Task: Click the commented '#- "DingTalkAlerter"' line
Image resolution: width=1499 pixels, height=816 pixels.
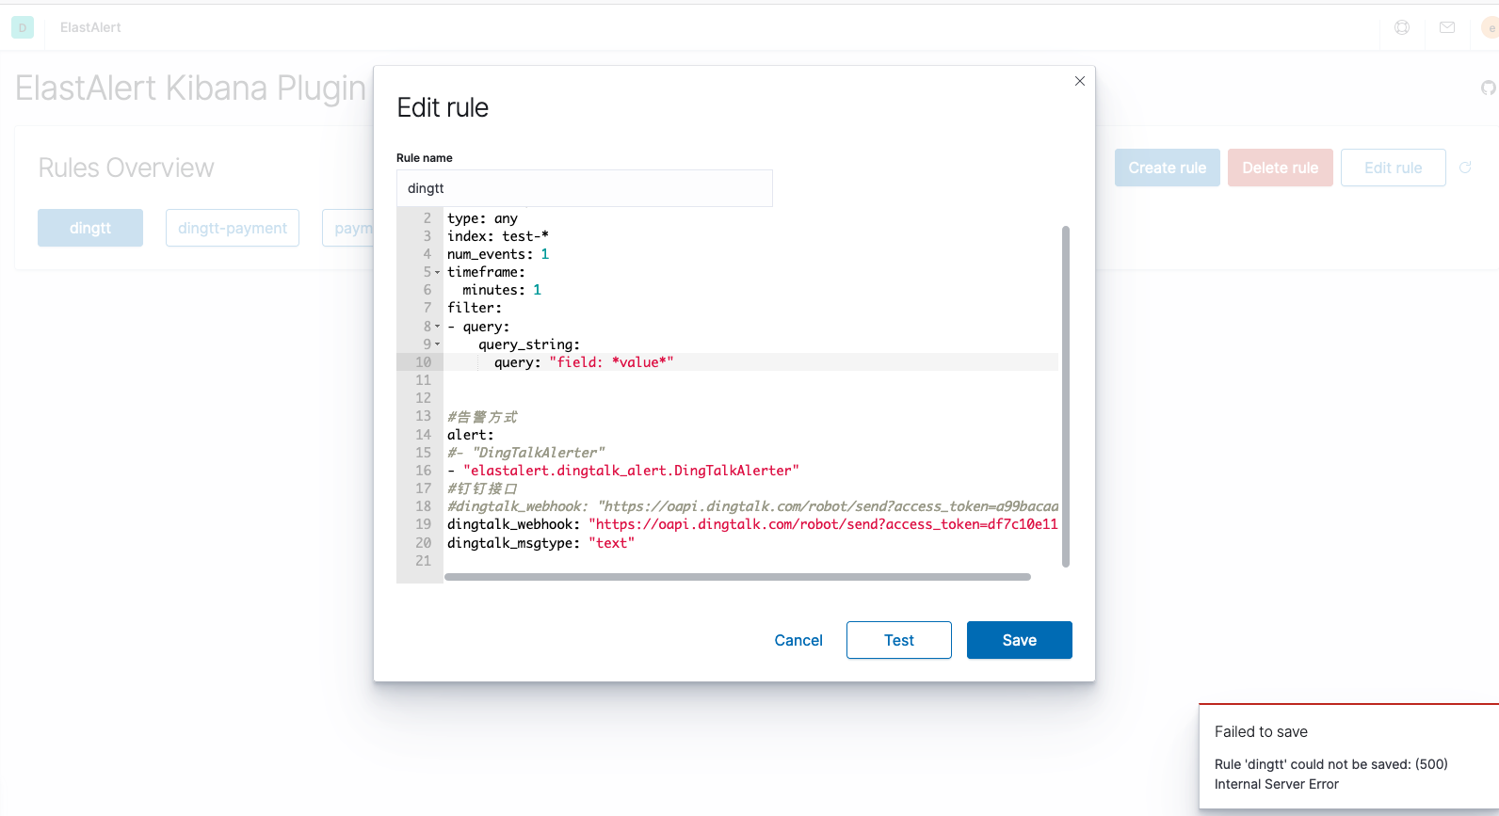Action: point(526,453)
